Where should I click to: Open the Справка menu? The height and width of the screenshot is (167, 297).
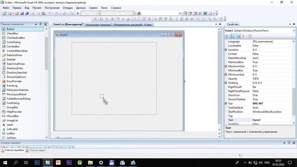116,8
